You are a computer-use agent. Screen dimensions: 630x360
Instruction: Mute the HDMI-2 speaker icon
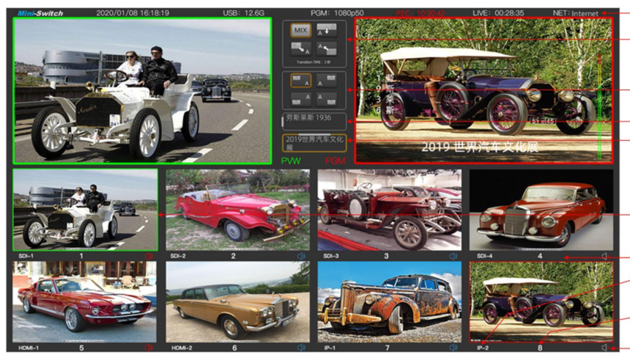[301, 348]
